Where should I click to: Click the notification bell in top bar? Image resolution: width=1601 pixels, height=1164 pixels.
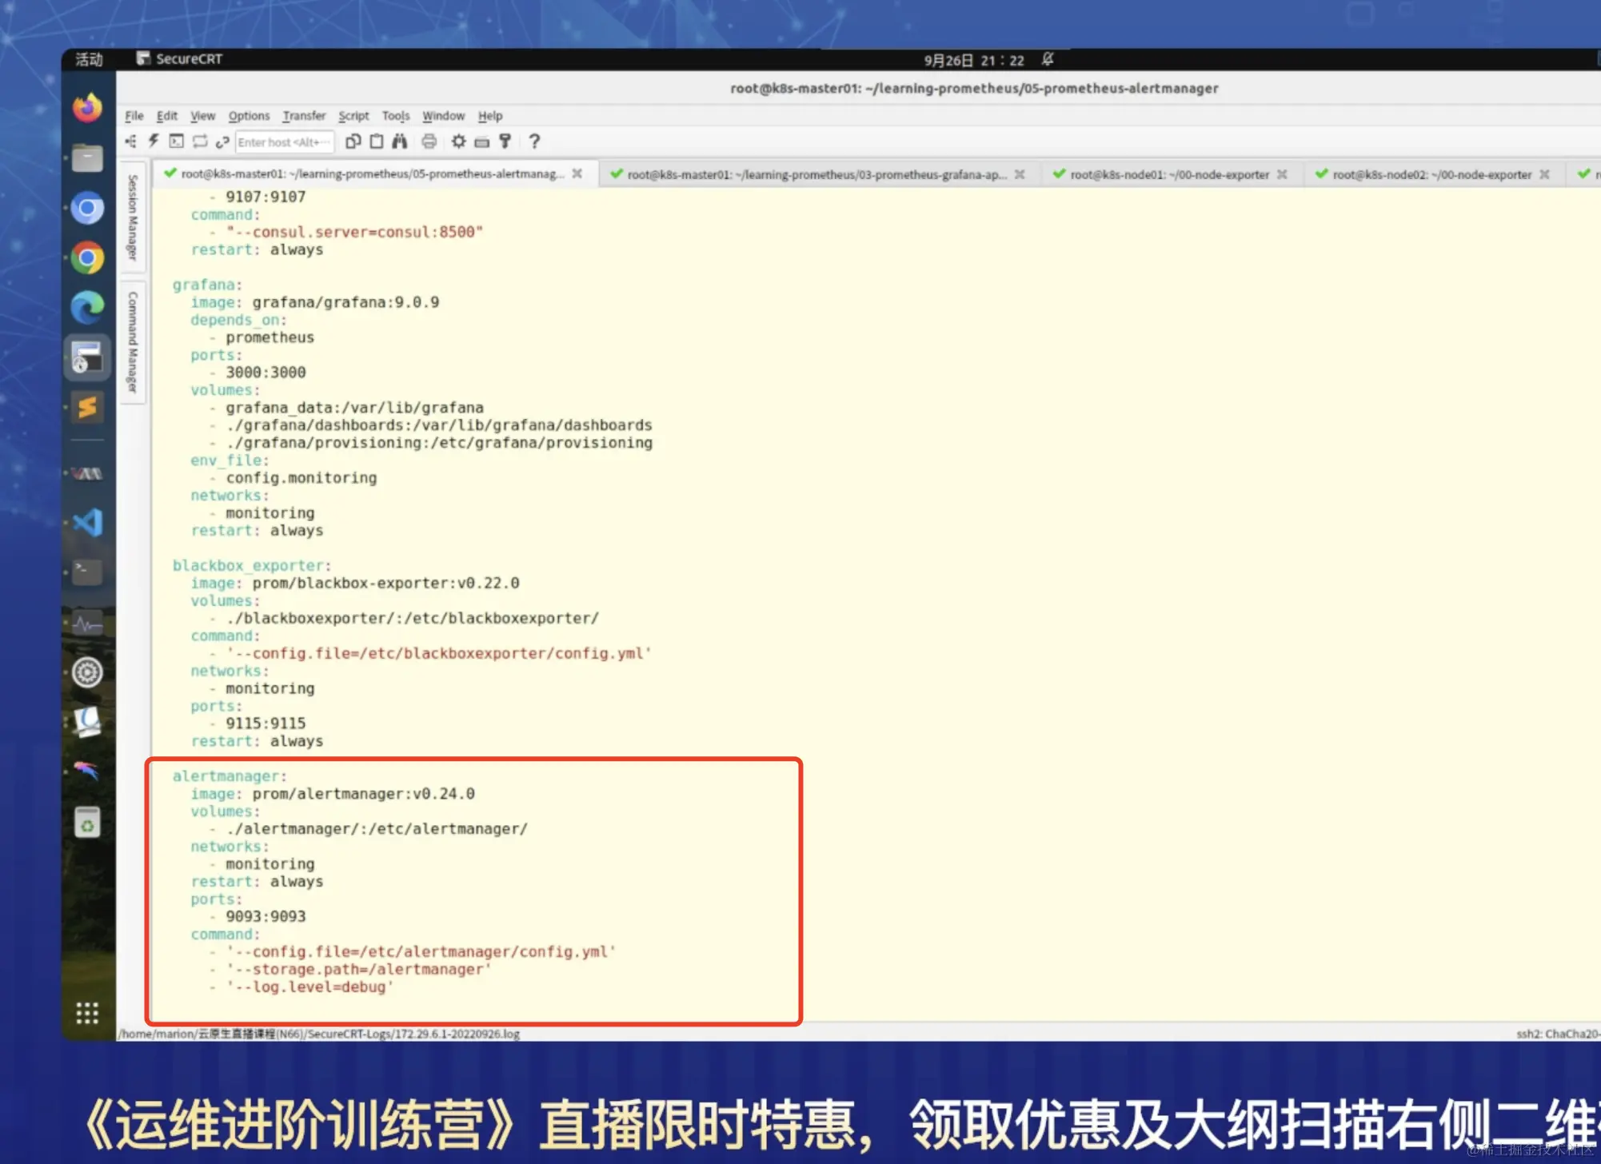1048,59
